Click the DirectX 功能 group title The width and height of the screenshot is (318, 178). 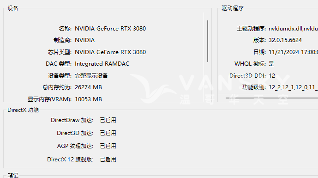23,110
